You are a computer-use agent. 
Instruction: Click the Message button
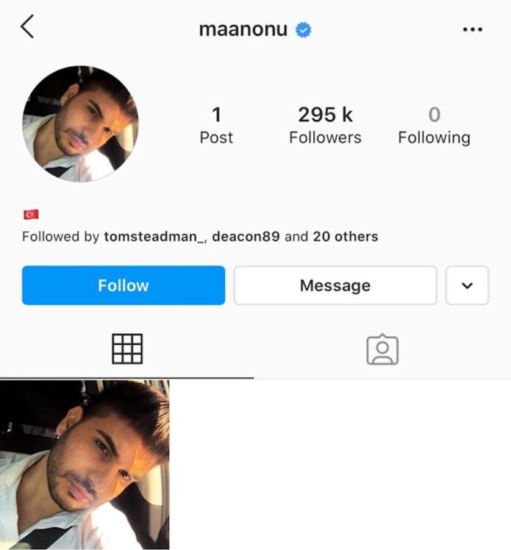pyautogui.click(x=335, y=285)
